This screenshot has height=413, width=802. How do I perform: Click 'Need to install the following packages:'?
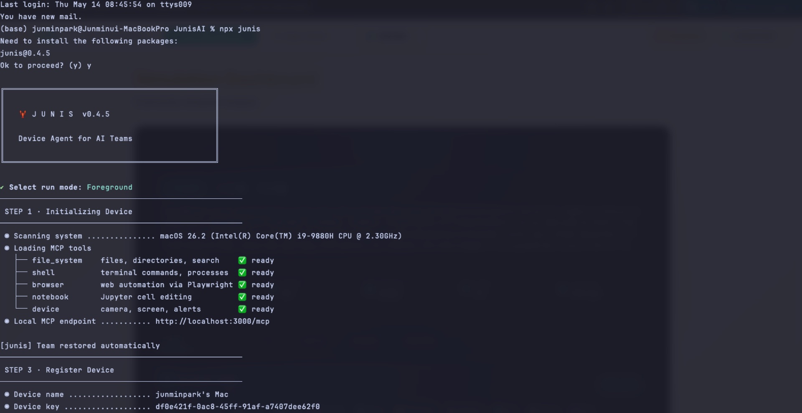pos(89,41)
